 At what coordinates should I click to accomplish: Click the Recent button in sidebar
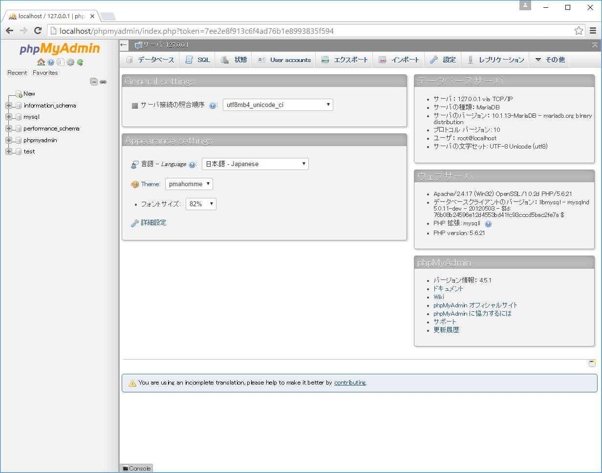(17, 73)
